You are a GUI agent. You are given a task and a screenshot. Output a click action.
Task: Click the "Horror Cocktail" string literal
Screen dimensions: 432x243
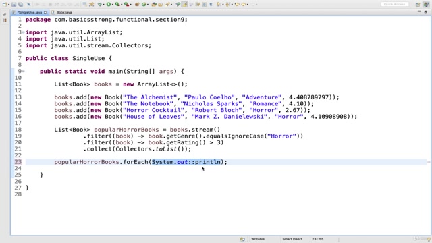click(x=153, y=110)
